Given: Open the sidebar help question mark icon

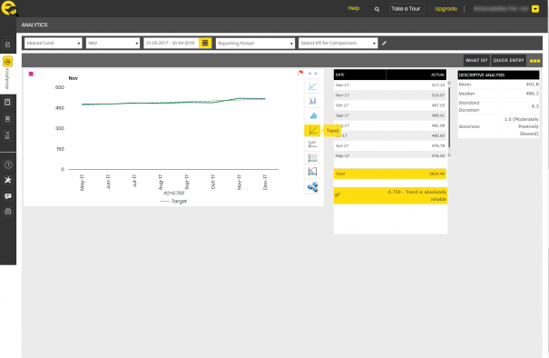Looking at the screenshot, I should (x=7, y=164).
